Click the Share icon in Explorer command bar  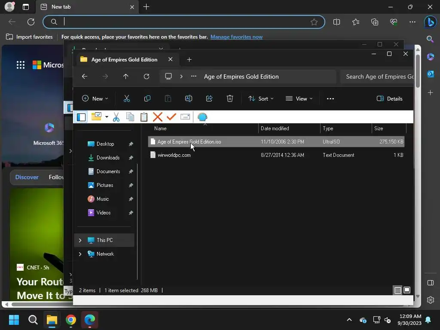(x=209, y=98)
